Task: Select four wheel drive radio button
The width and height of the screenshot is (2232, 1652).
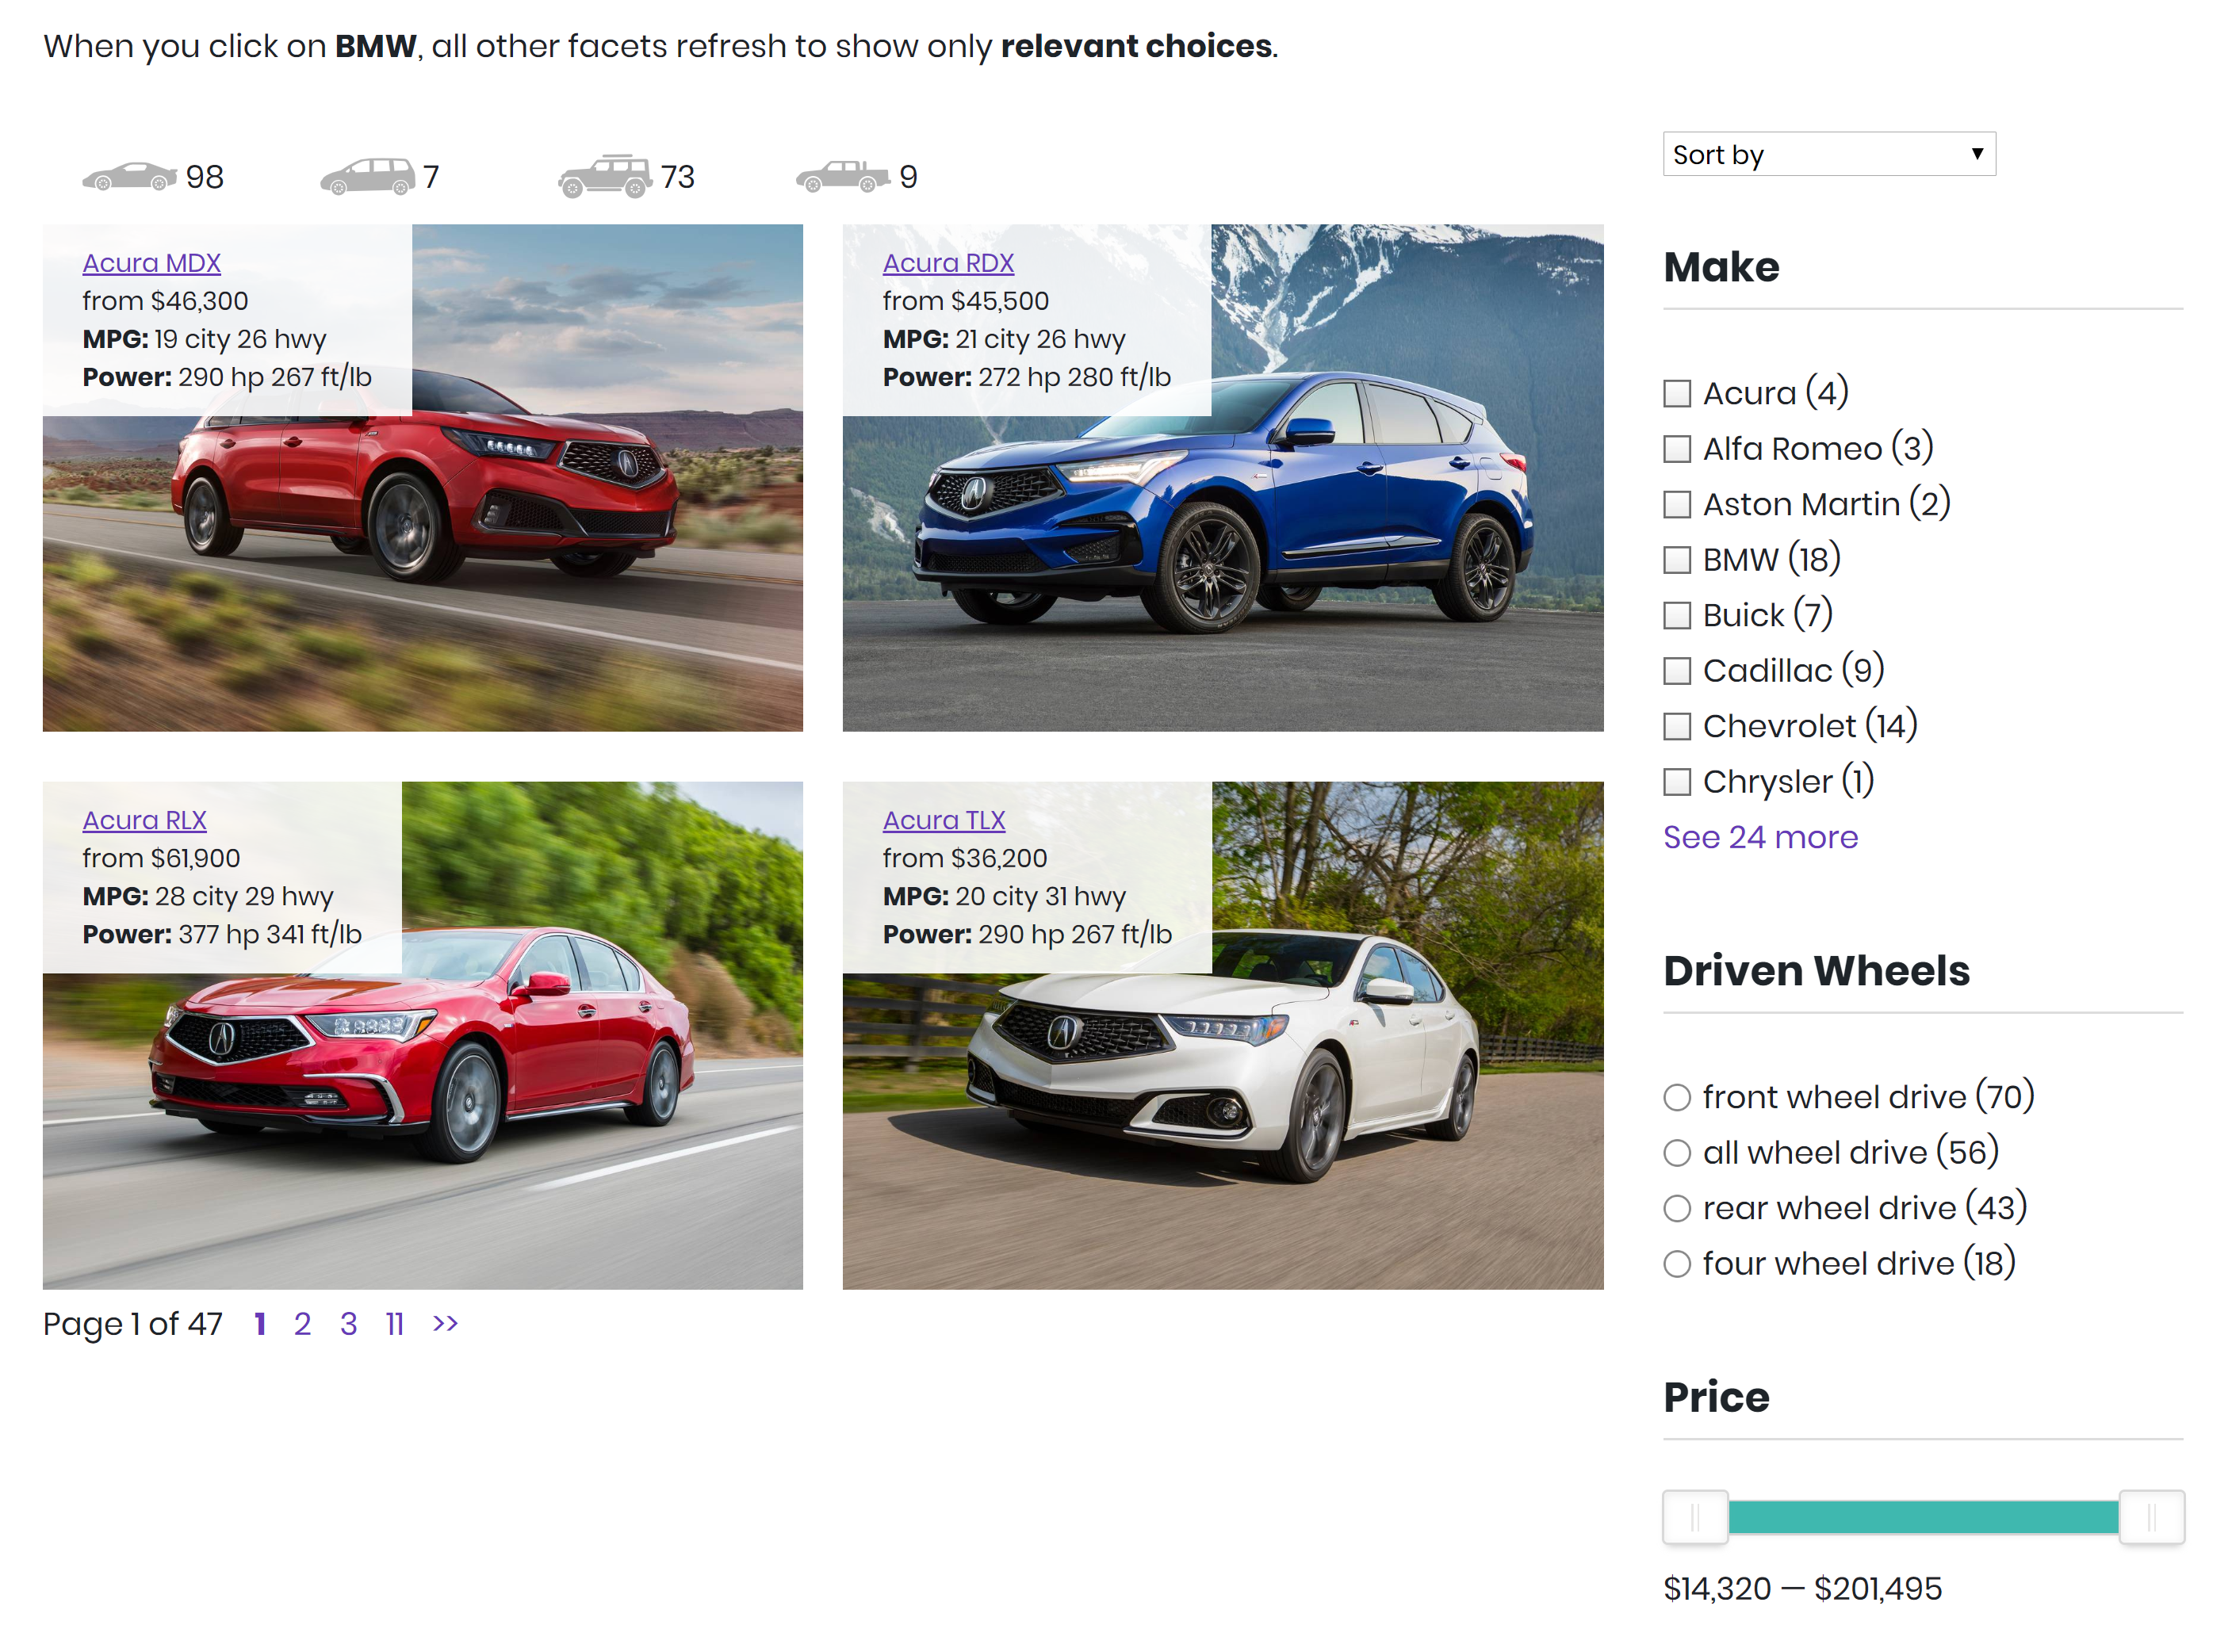Action: [1677, 1264]
